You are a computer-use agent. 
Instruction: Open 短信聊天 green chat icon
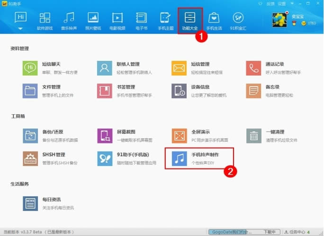click(30, 68)
